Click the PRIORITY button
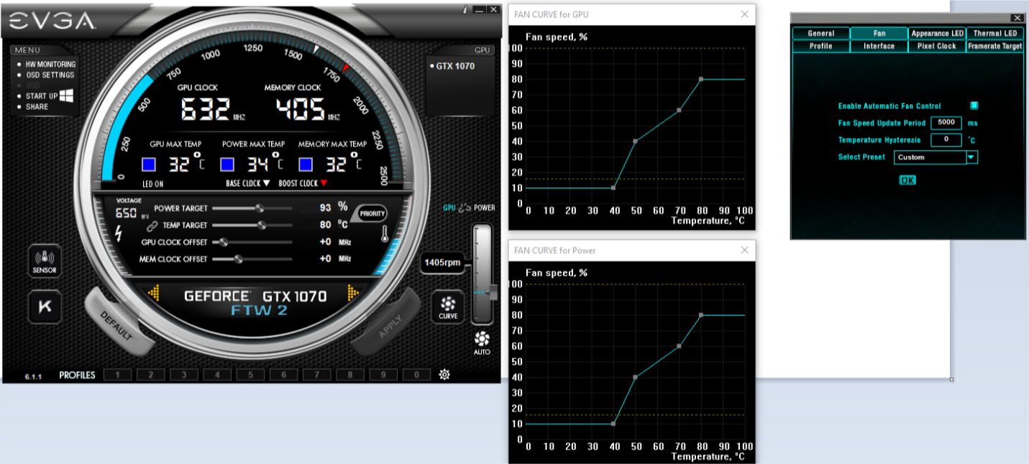The width and height of the screenshot is (1029, 464). [x=372, y=213]
